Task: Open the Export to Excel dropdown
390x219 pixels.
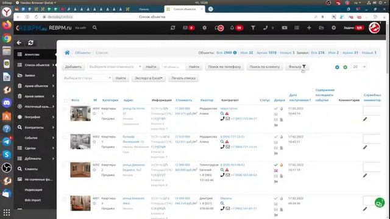Action: tap(149, 78)
